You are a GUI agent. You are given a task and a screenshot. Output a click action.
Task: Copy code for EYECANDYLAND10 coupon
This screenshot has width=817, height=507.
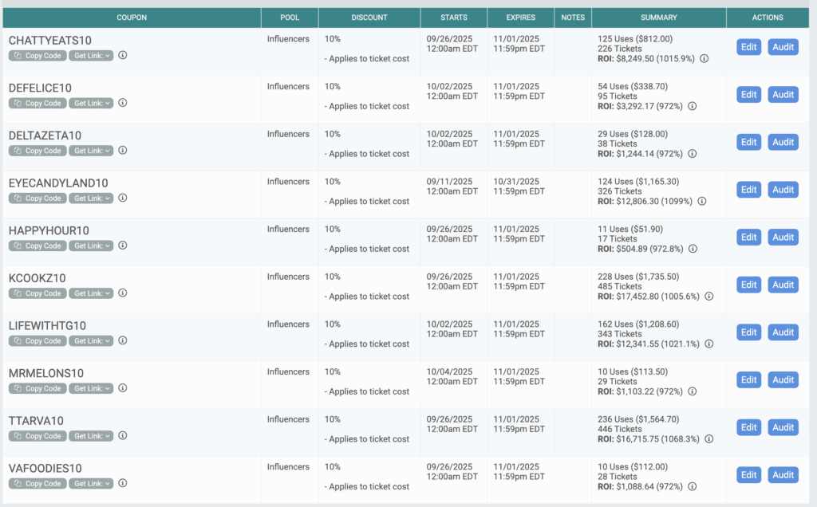click(37, 198)
